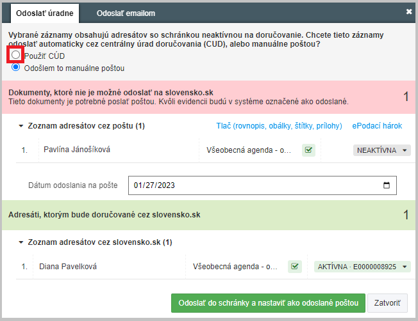Toggle green check icon for Pavlína Jánošíková
This screenshot has height=321, width=418.
pos(308,150)
